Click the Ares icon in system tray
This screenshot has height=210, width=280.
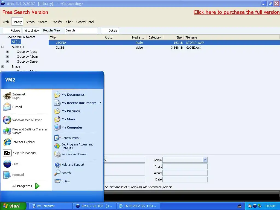[255, 206]
